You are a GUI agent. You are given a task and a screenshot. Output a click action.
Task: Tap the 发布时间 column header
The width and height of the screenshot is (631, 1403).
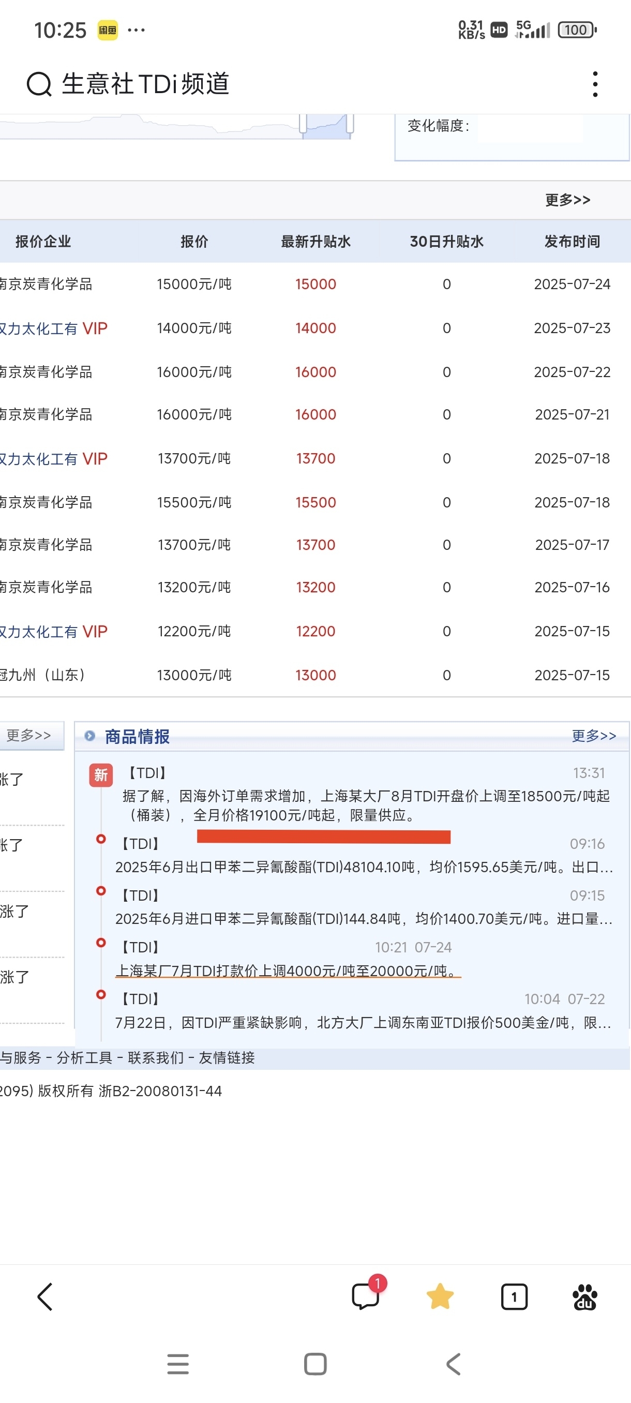pos(572,241)
